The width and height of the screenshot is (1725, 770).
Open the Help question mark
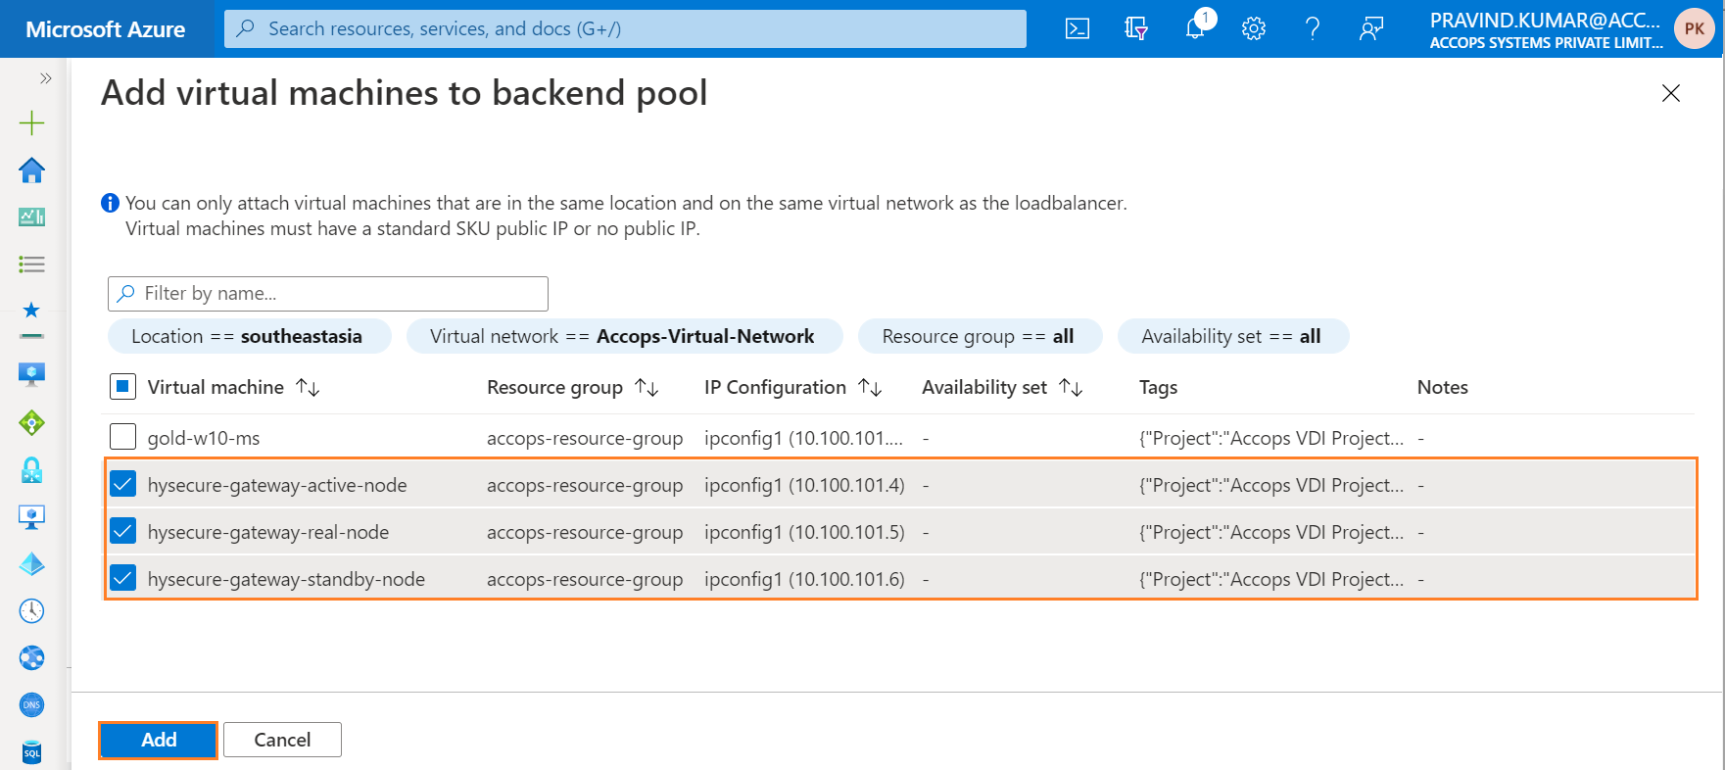1313,28
